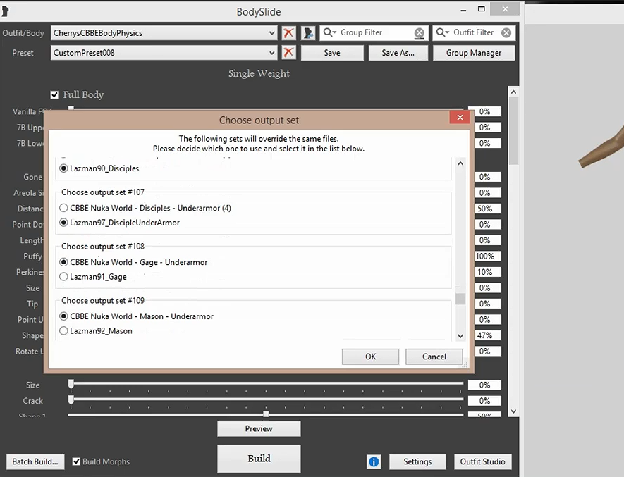The height and width of the screenshot is (477, 624).
Task: Click the red X delete outfit icon
Action: 288,33
